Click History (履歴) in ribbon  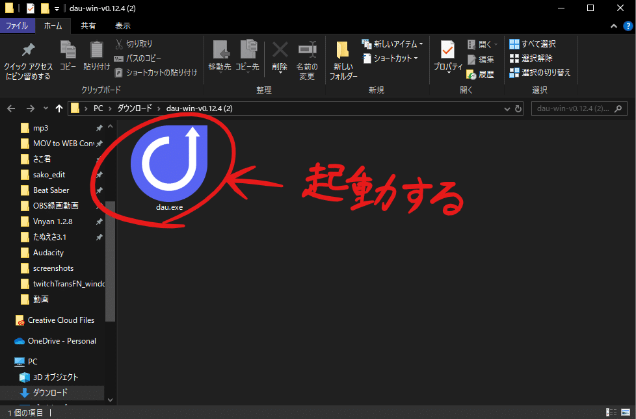tap(480, 74)
